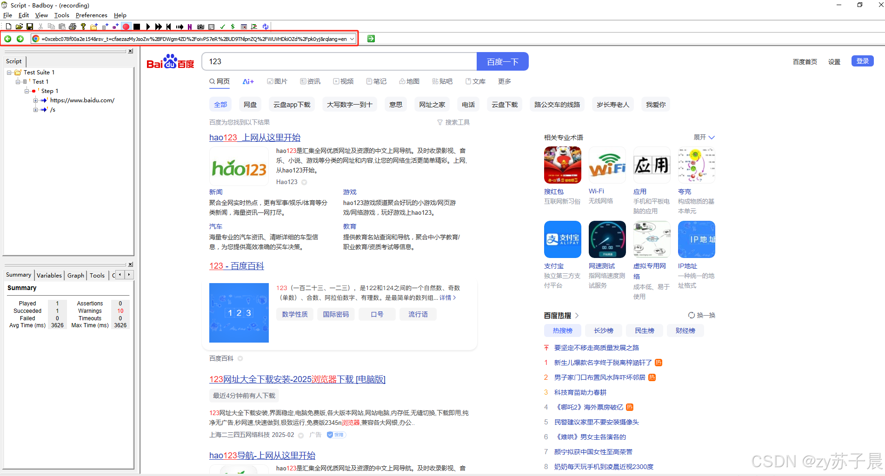This screenshot has width=885, height=476.
Task: Click the 登录 login button
Action: coord(862,61)
